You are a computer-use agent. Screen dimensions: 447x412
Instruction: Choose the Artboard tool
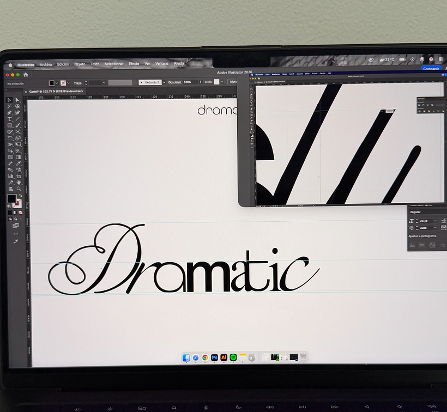coord(19,176)
